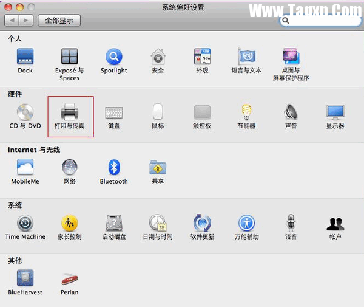Click the 全部显示 (Show All) button
Viewport: 364px width, 307px height.
pyautogui.click(x=59, y=21)
